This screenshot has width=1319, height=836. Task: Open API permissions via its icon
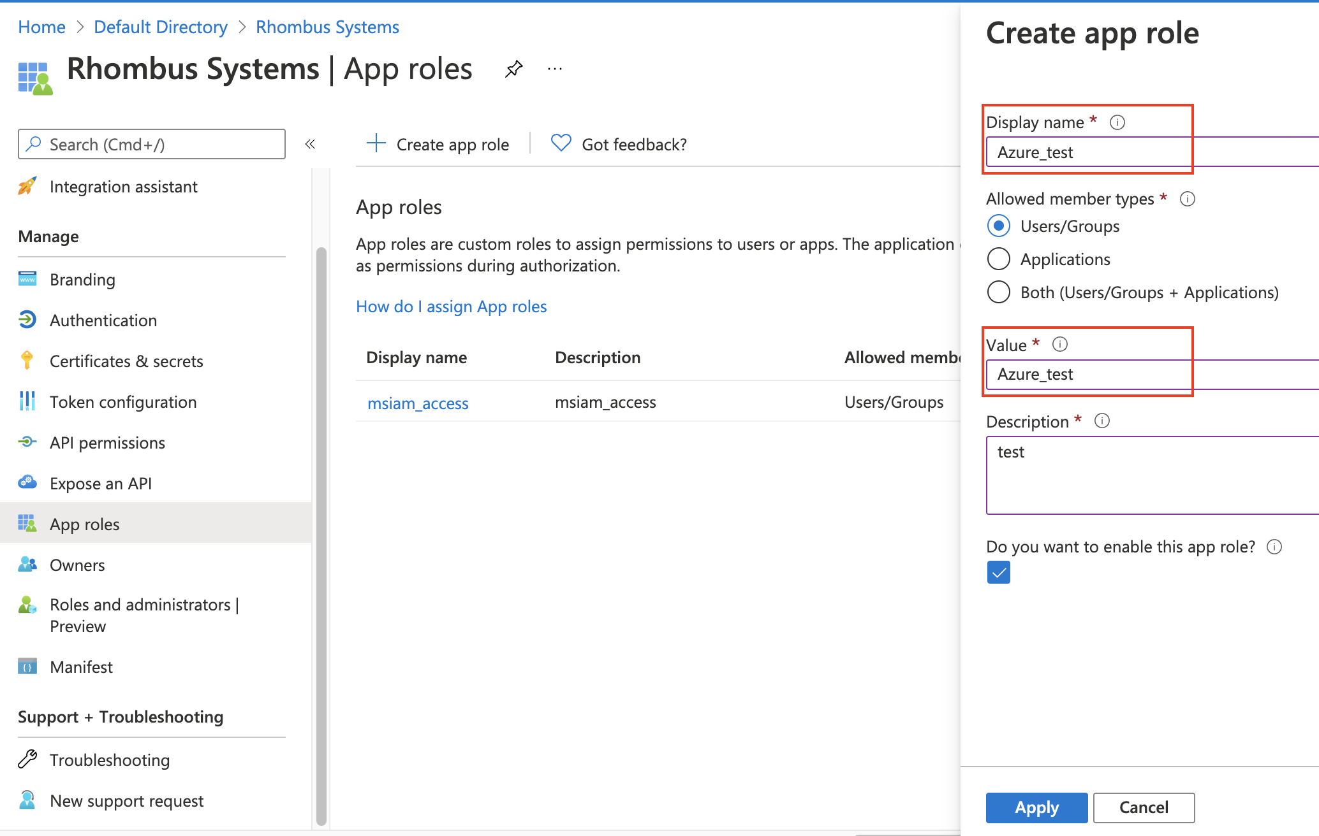point(27,442)
